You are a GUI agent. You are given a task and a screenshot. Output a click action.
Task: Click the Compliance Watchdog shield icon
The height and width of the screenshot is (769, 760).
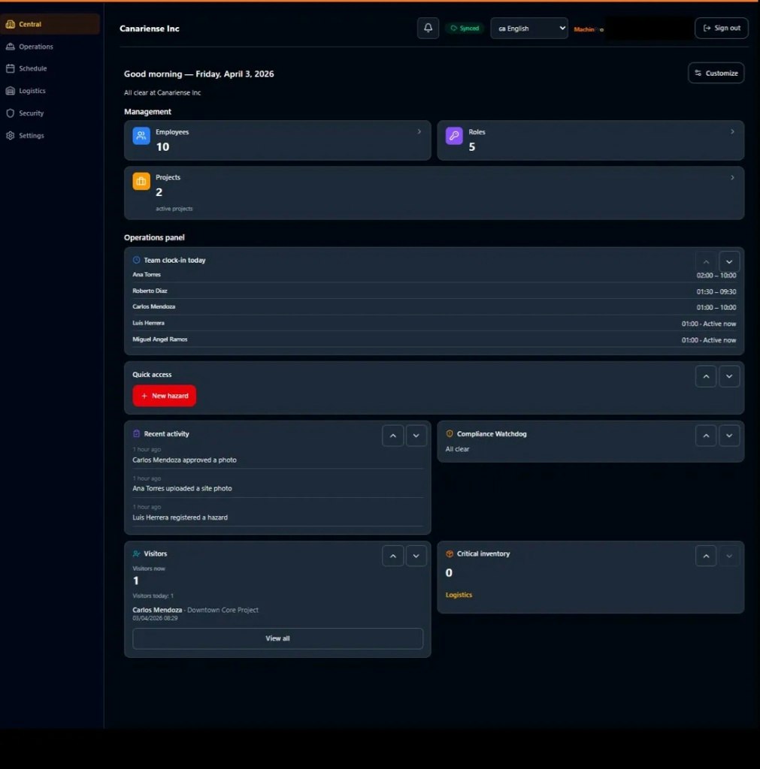click(450, 433)
